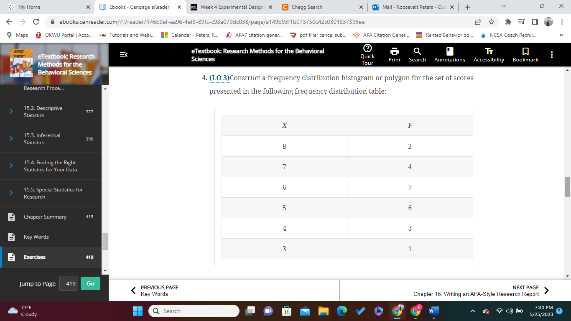Collapse the table of contents sidebar
Screen dimensions: 571x321
[123, 54]
